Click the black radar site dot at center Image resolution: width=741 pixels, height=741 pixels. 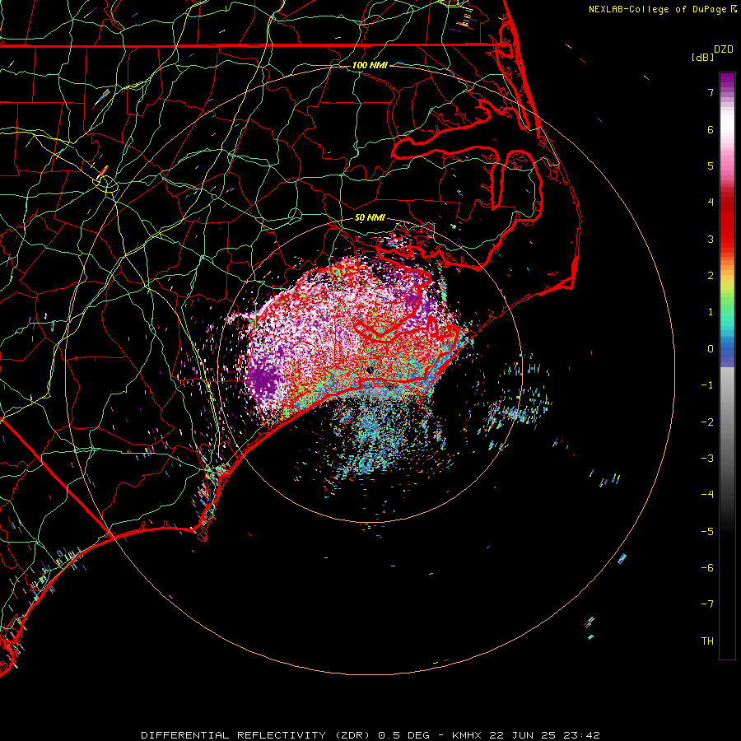(370, 370)
